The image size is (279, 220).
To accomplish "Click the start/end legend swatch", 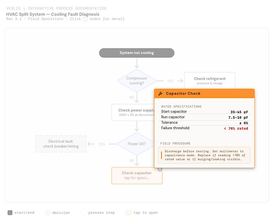I will [10, 213].
